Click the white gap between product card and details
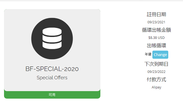The height and width of the screenshot is (108, 183). (118, 54)
